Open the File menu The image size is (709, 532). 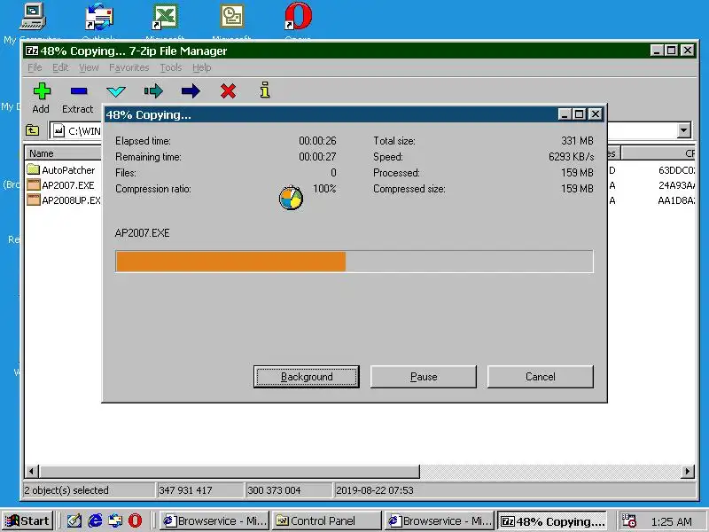(35, 68)
